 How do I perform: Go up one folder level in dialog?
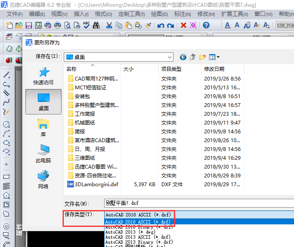pyautogui.click(x=192, y=57)
